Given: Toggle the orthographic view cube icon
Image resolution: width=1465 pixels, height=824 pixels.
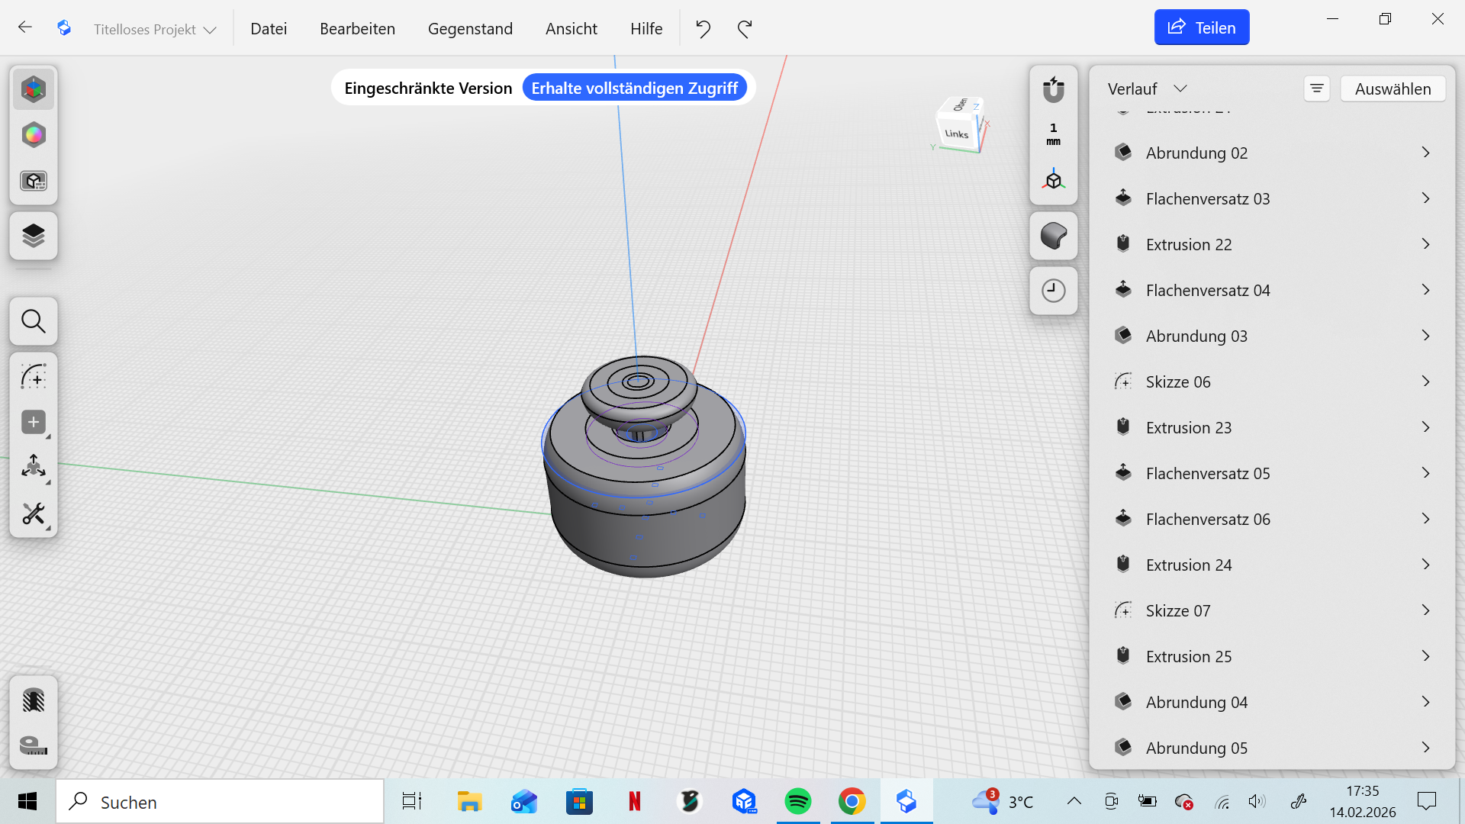Looking at the screenshot, I should pos(1054,180).
